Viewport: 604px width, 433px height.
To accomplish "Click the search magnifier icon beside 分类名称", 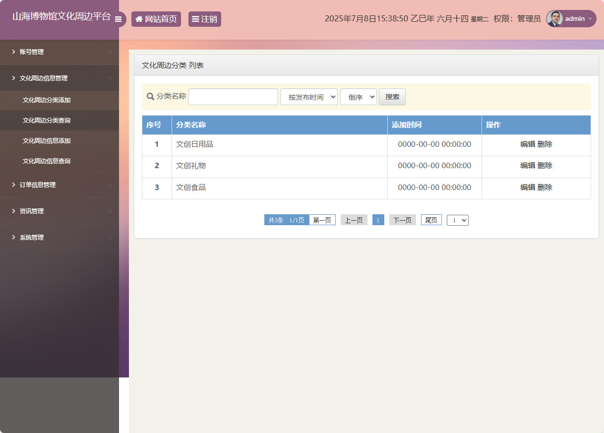I will click(150, 96).
